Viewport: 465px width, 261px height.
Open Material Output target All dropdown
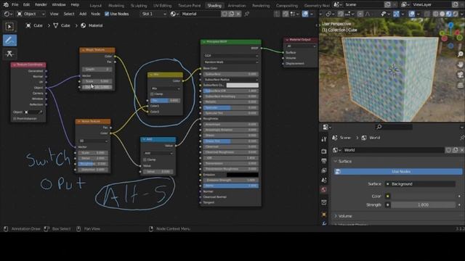pyautogui.click(x=301, y=46)
